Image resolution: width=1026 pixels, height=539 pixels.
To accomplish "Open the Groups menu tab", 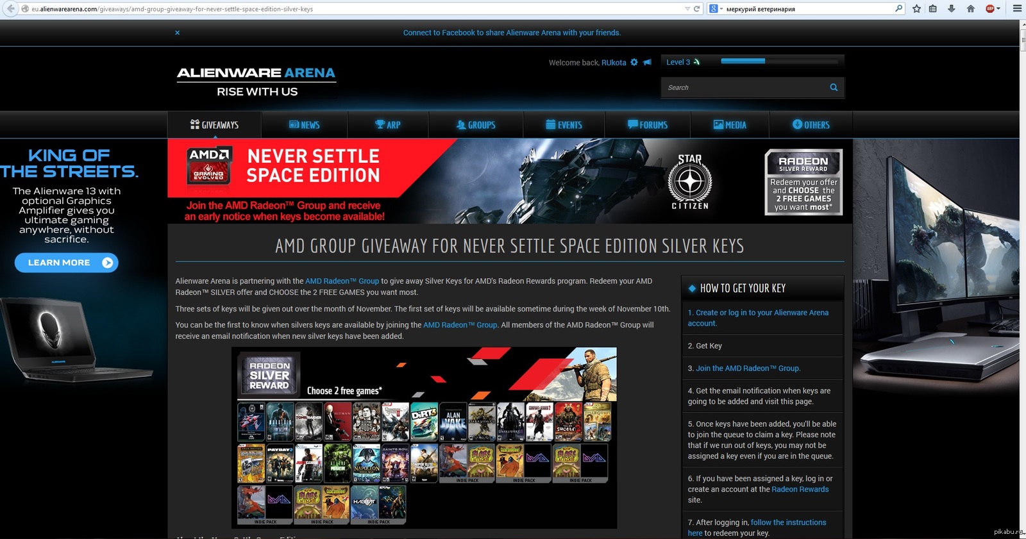I will (x=476, y=125).
